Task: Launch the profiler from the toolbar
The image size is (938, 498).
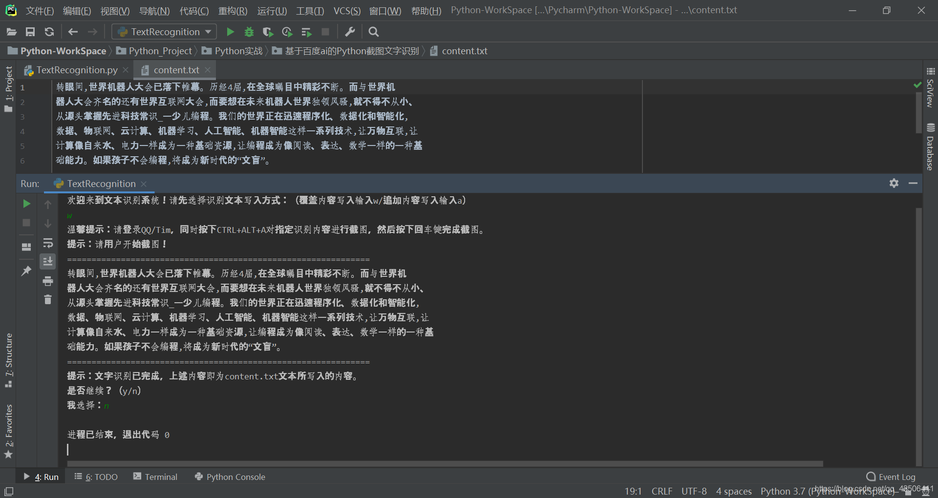Action: pyautogui.click(x=287, y=32)
